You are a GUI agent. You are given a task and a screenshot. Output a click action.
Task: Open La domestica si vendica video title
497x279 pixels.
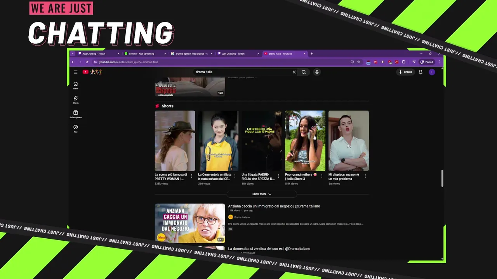[269, 249]
